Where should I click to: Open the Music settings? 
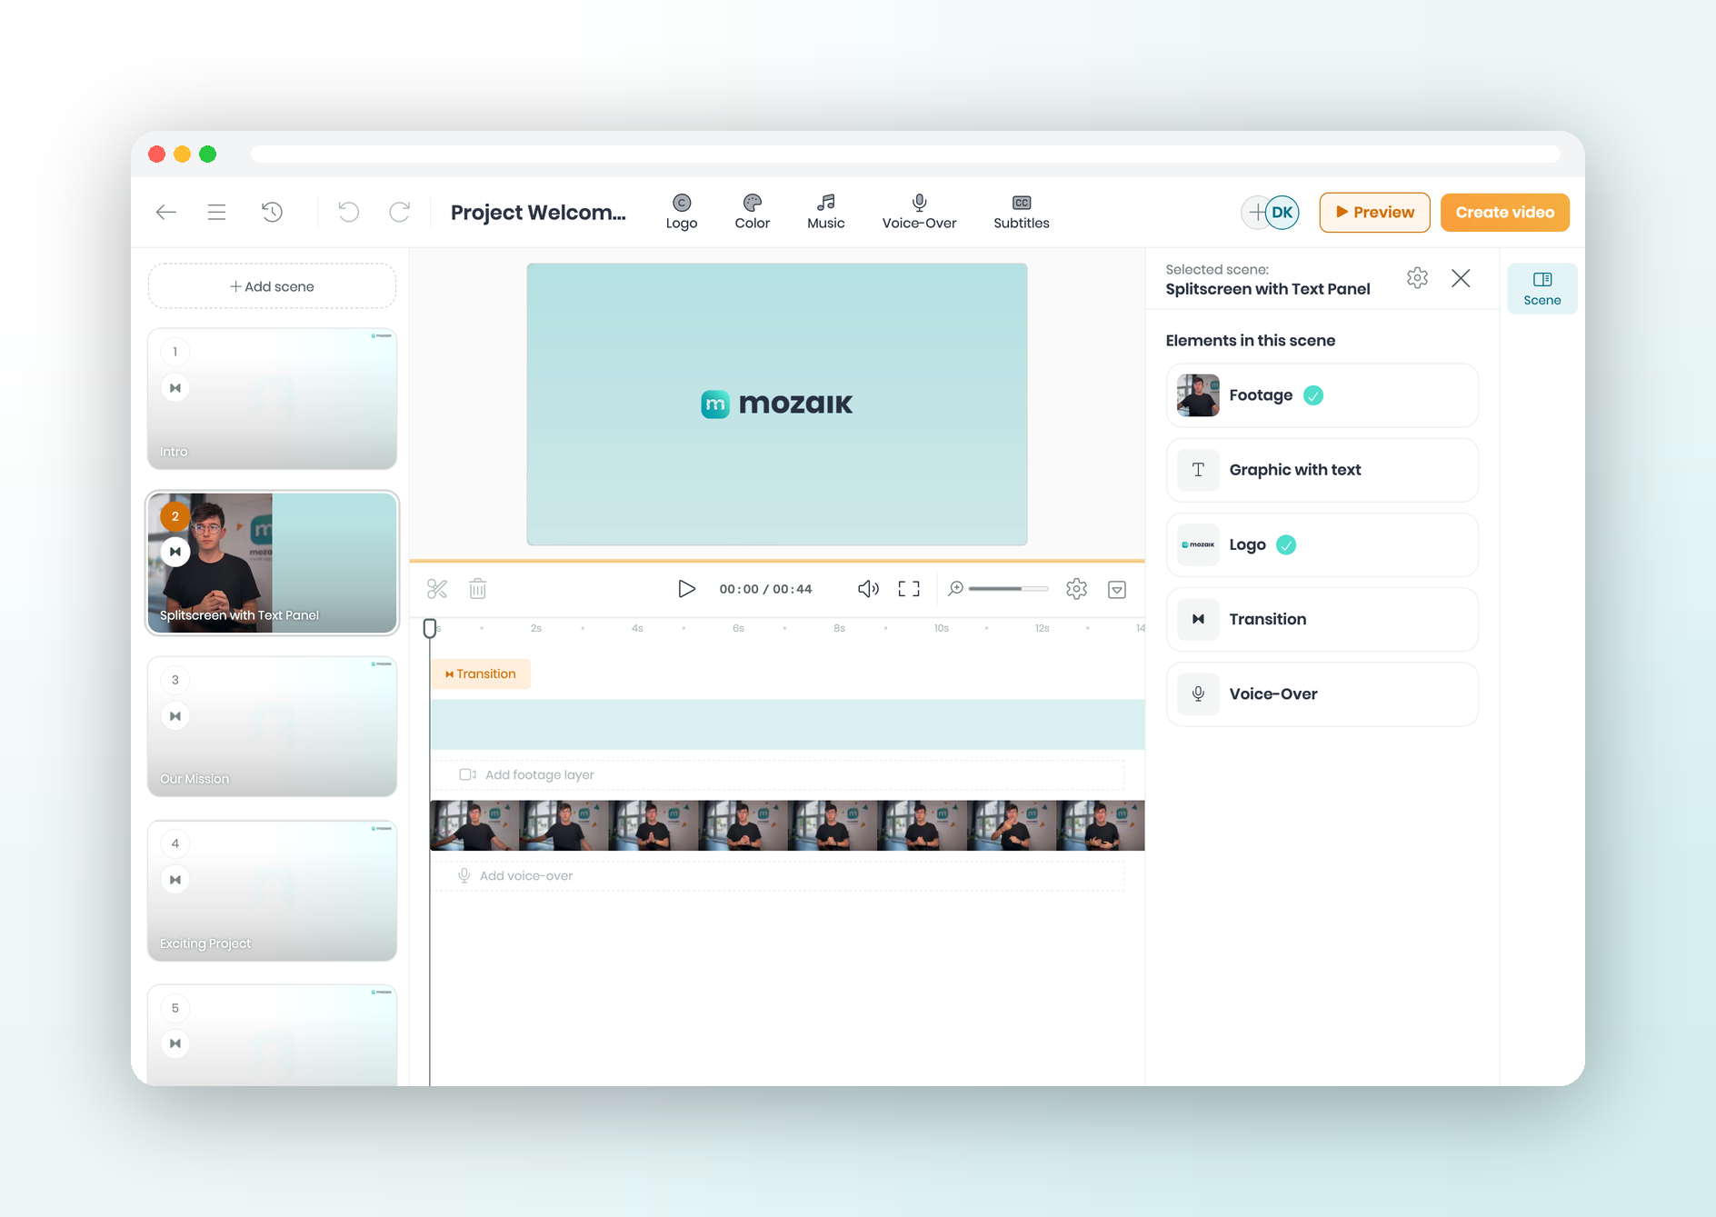pos(826,213)
